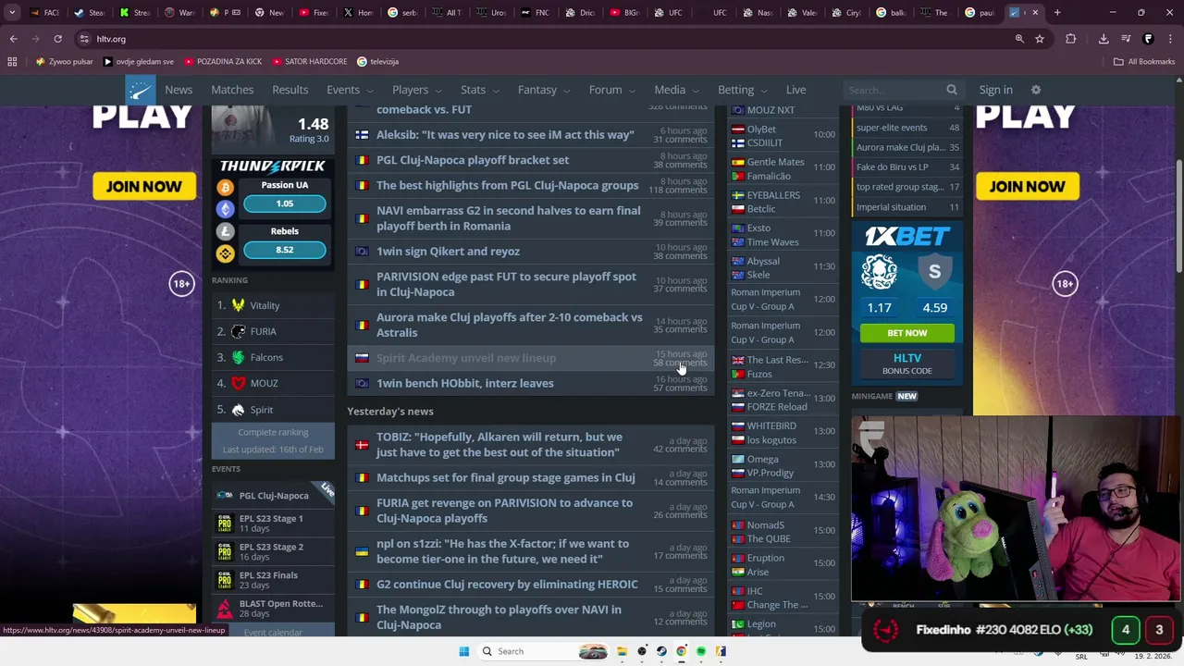Open the Matches page
Image resolution: width=1184 pixels, height=666 pixels.
232,90
